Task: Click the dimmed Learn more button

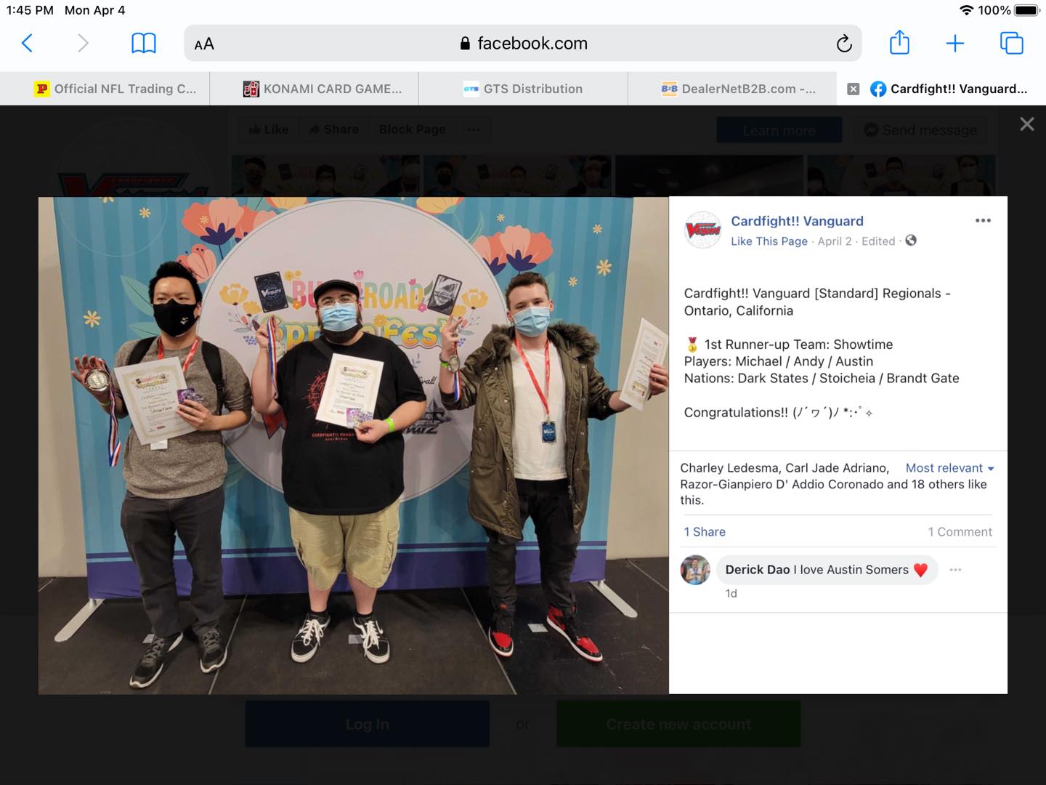Action: click(x=779, y=130)
